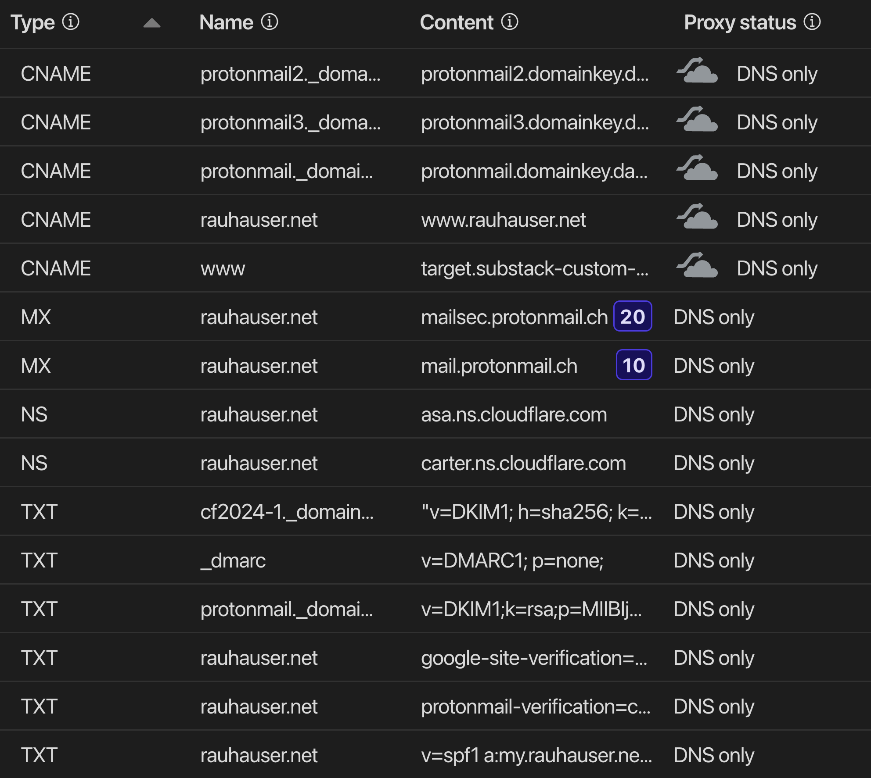871x778 pixels.
Task: Click content "v=DKIM1; h=sha256; k=...
Action: [536, 512]
